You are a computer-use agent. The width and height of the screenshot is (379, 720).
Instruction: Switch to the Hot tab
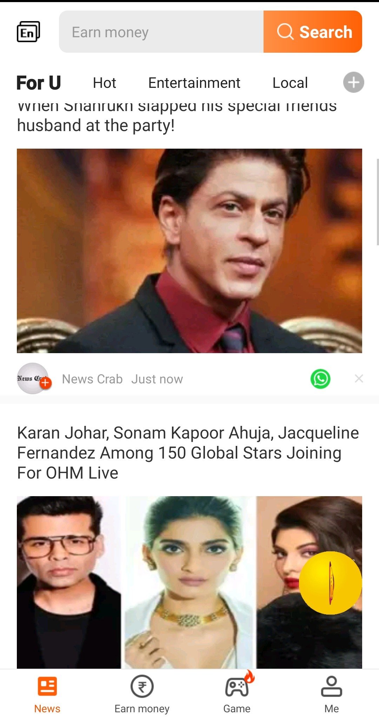click(x=104, y=83)
